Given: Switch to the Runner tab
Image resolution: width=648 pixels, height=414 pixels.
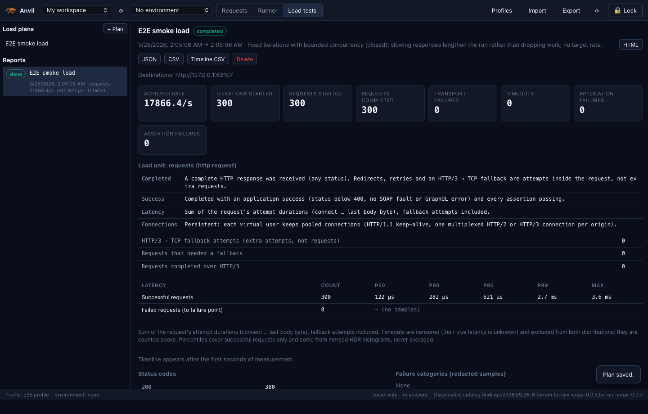Looking at the screenshot, I should (268, 10).
